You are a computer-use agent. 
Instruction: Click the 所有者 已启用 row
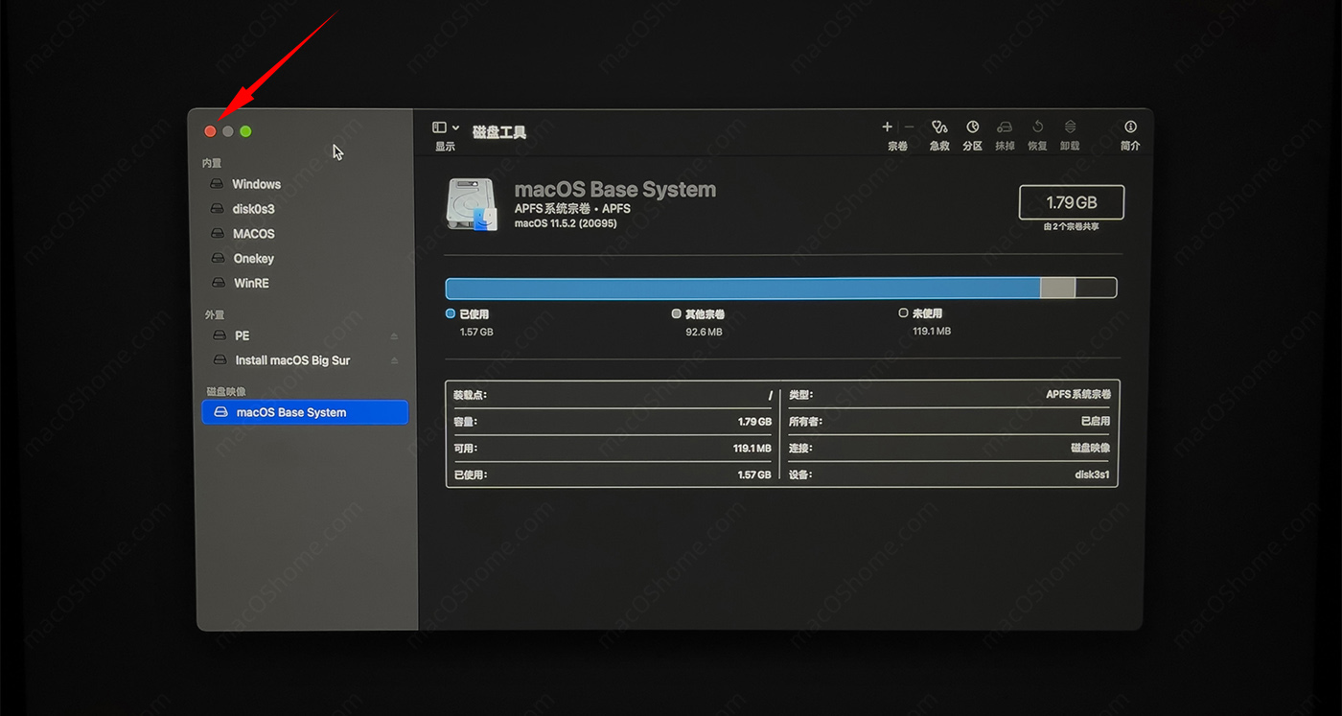[950, 422]
